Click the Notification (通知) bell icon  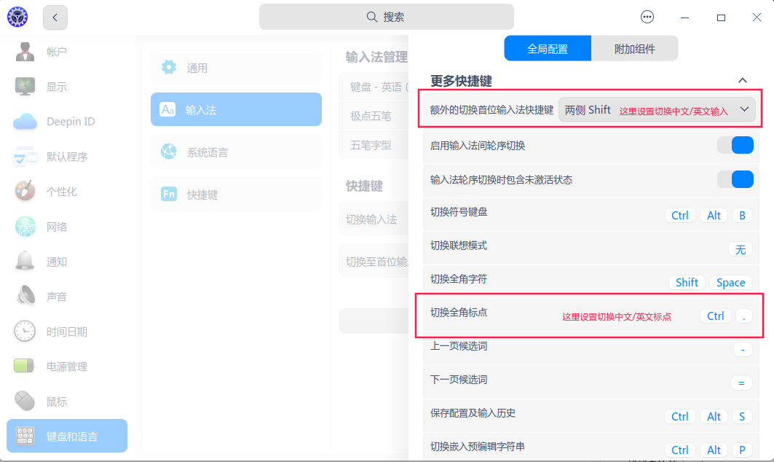[x=25, y=262]
